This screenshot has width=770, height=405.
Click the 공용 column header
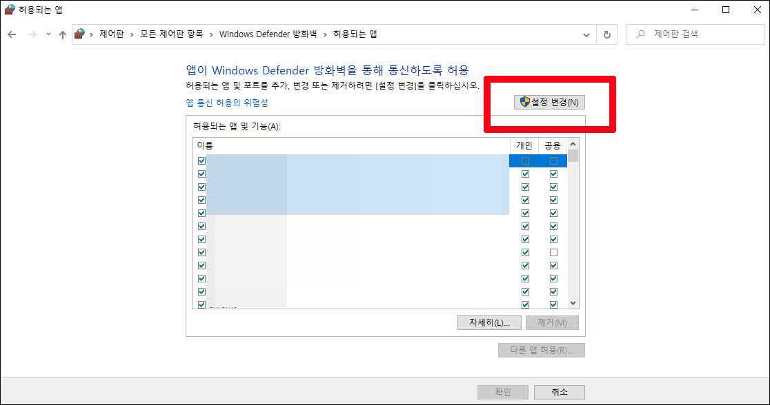553,145
